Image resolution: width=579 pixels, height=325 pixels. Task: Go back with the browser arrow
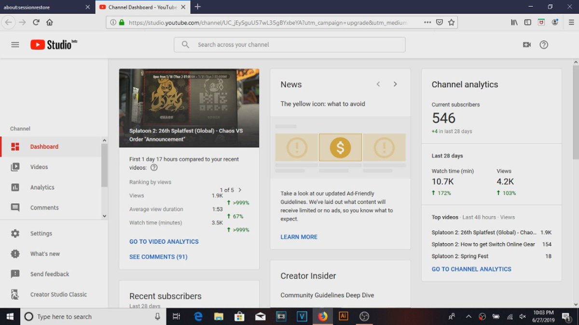(8, 22)
